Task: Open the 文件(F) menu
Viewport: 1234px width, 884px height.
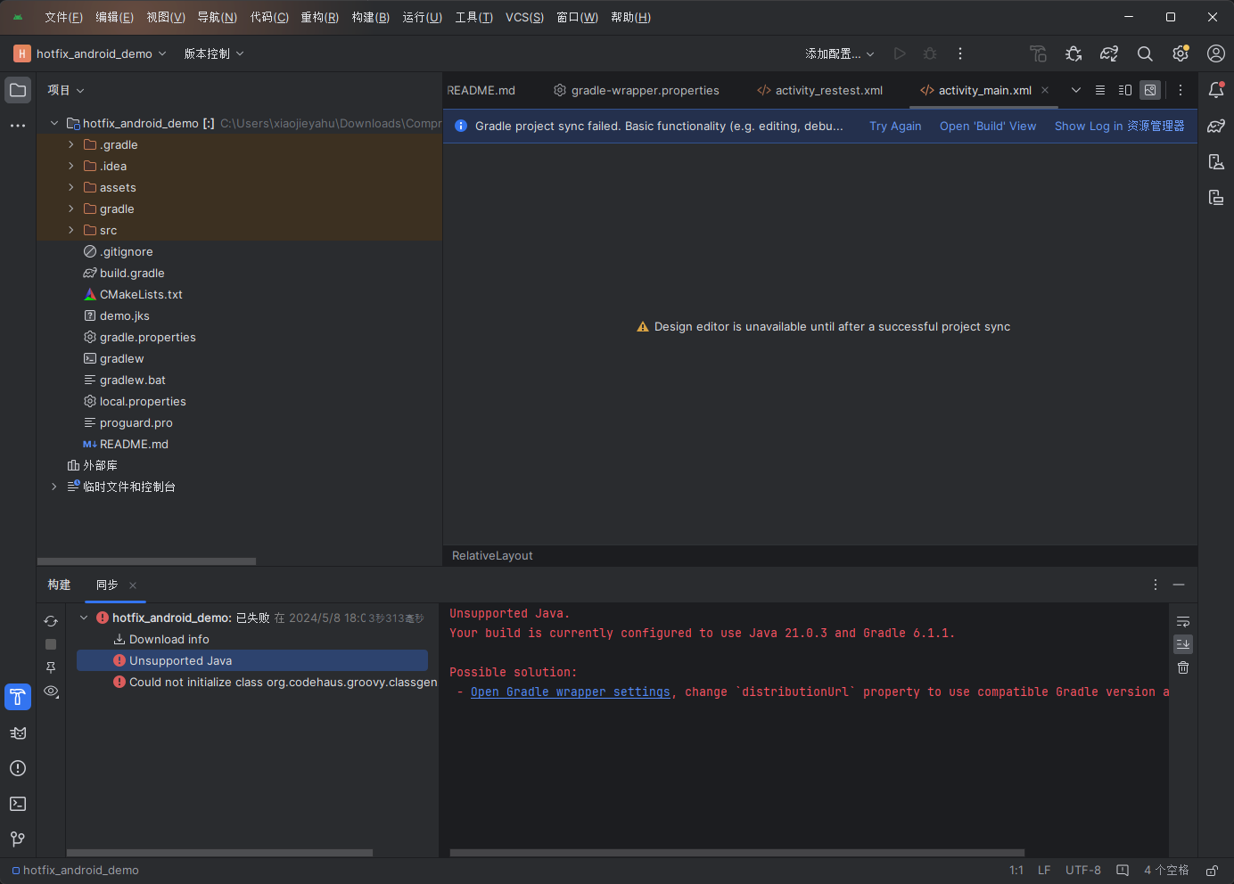Action: tap(63, 17)
